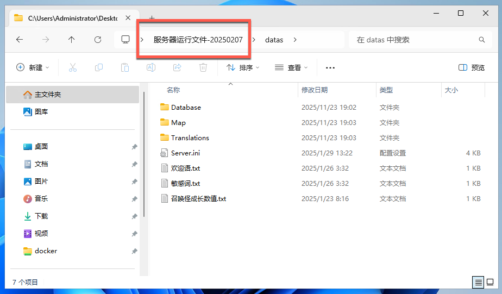Expand chevron after the This PC icon
The image size is (502, 294).
click(x=142, y=40)
